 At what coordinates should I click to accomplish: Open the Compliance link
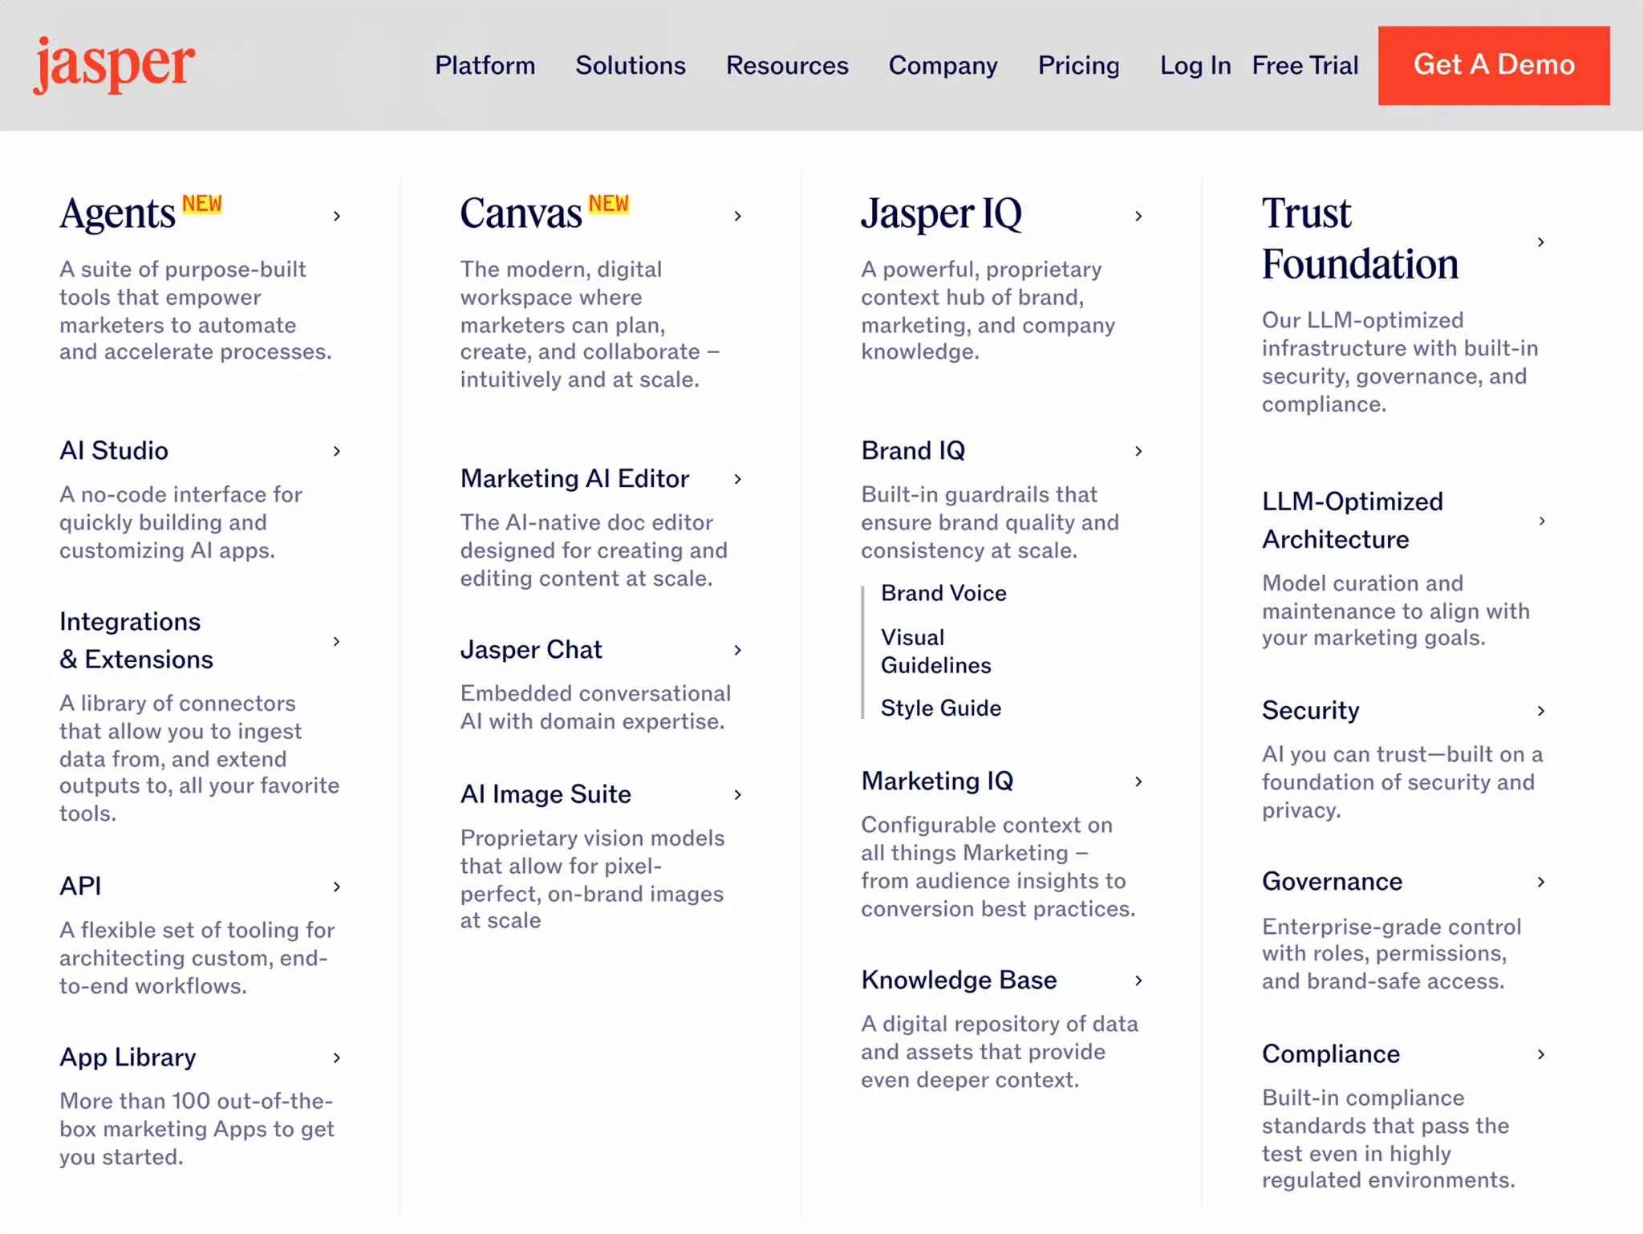[1331, 1054]
